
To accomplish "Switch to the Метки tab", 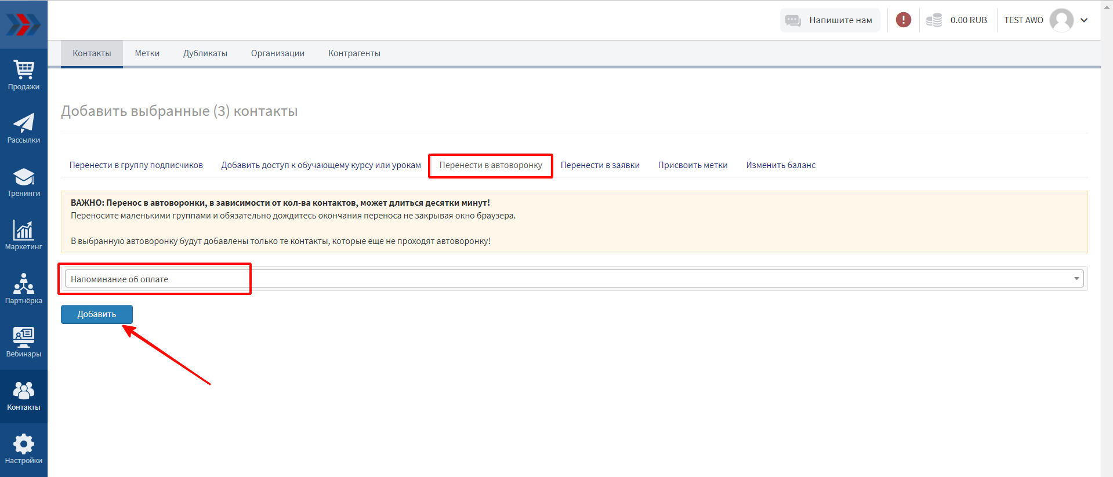I will [x=147, y=53].
